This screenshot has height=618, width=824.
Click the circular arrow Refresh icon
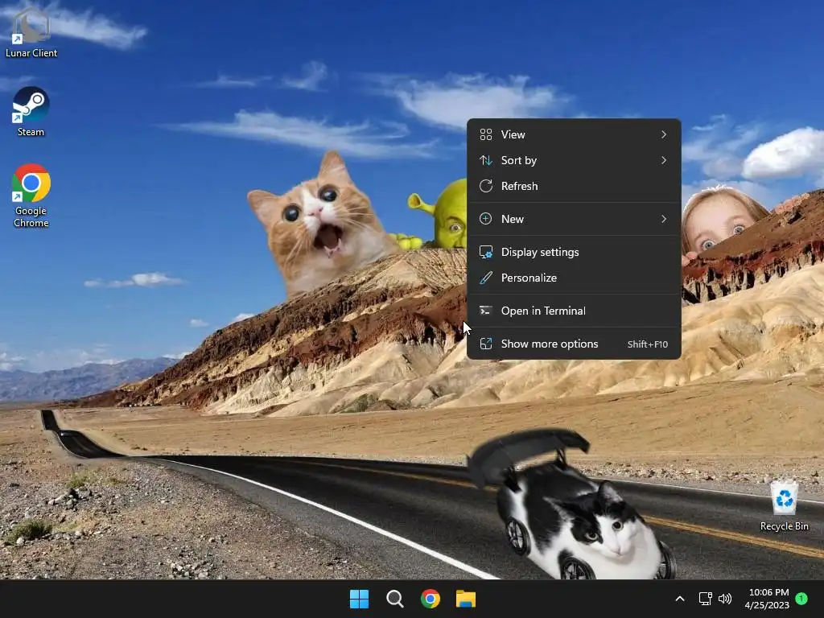(486, 186)
